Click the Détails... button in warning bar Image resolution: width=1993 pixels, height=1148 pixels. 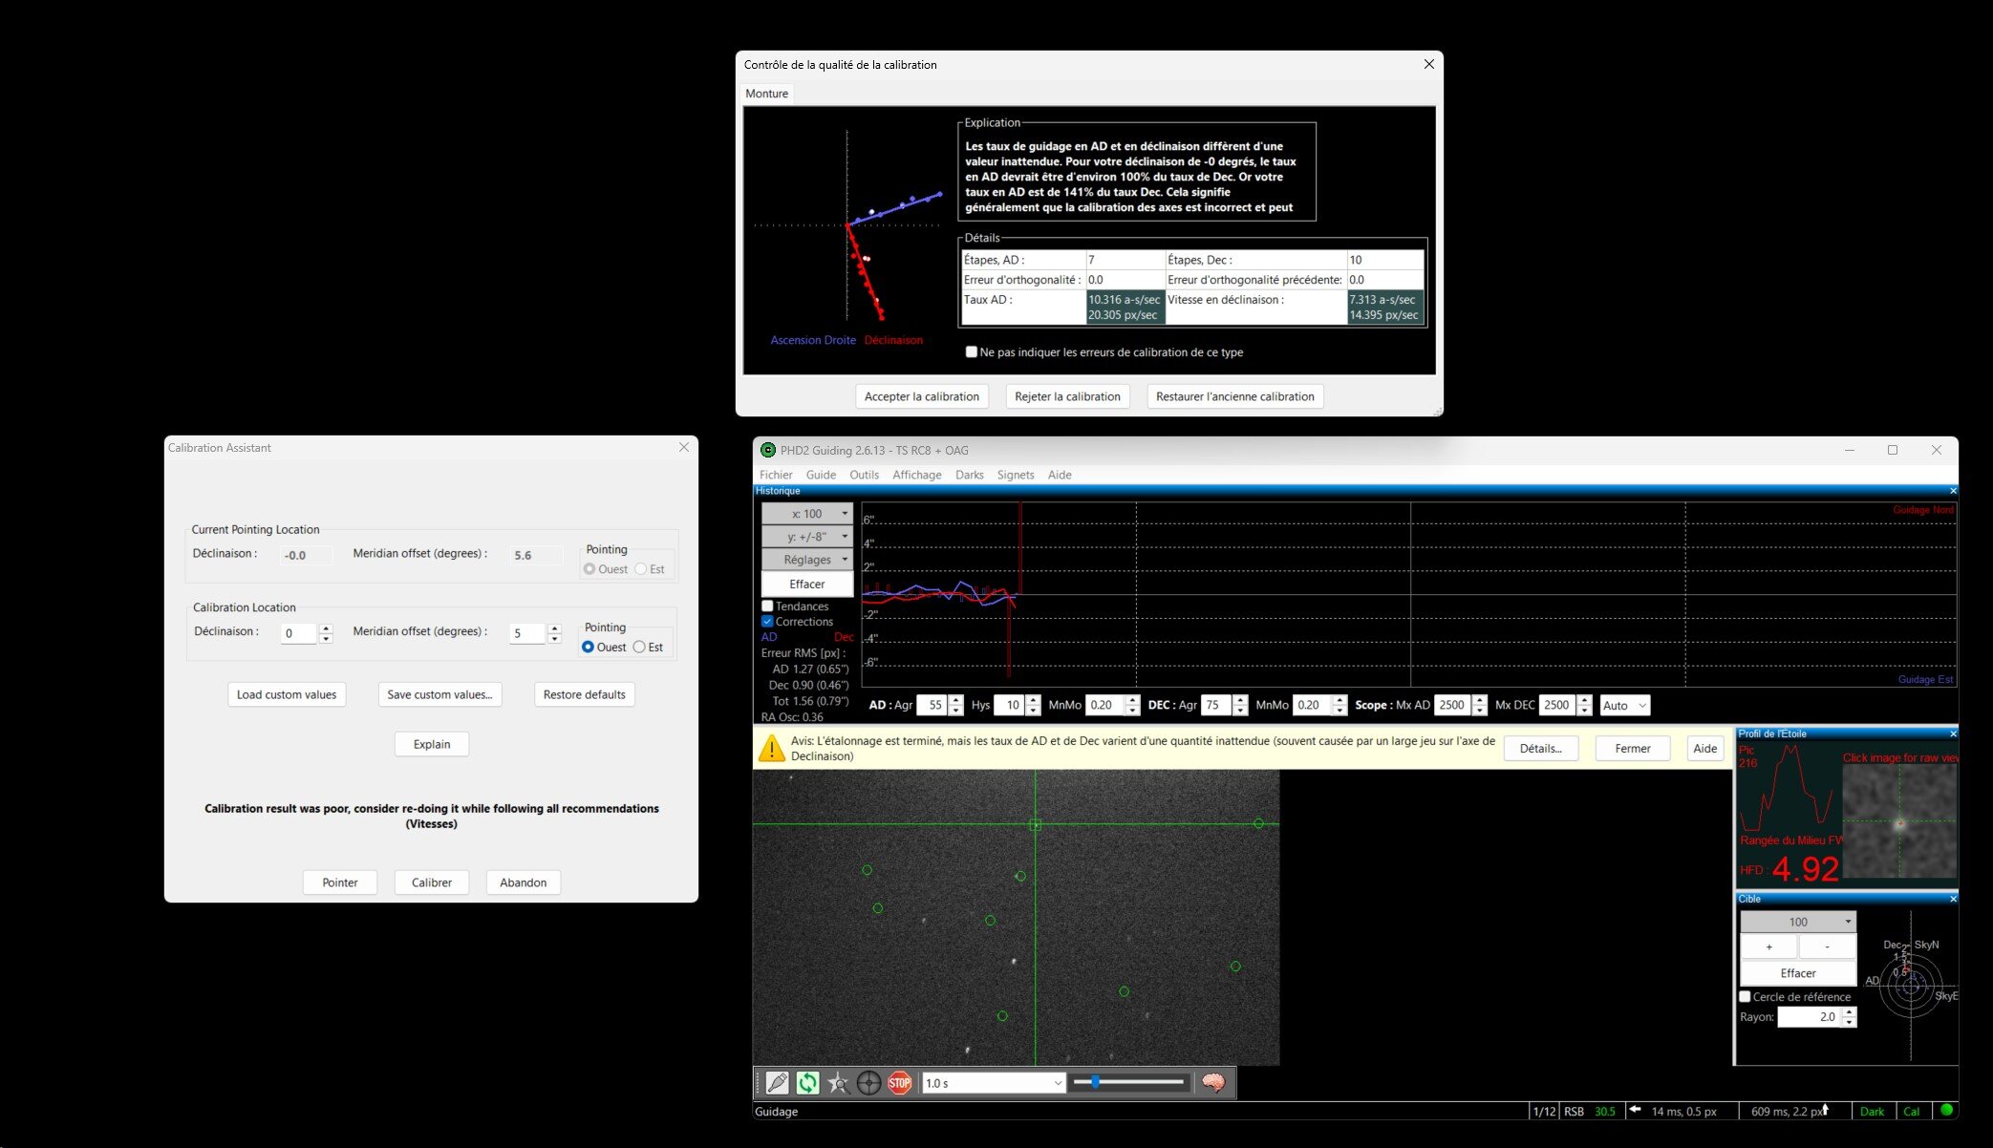pos(1539,748)
